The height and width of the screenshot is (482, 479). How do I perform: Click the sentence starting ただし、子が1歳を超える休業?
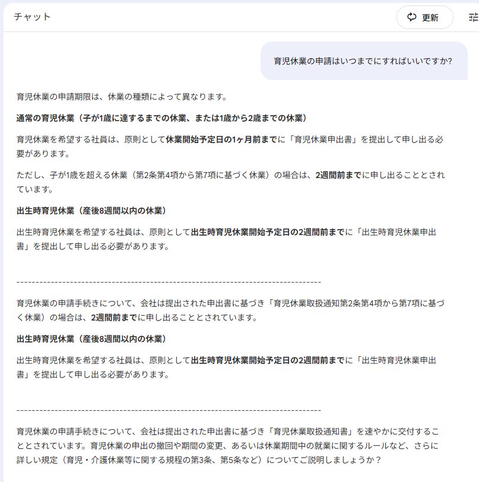pos(230,182)
